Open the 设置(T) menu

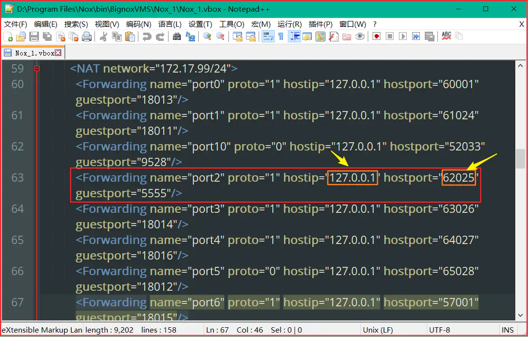[200, 24]
